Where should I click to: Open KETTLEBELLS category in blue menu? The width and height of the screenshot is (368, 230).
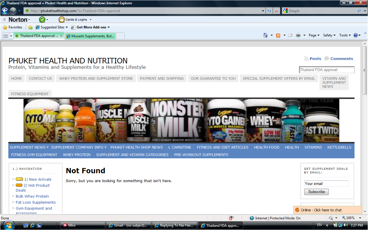[339, 147]
